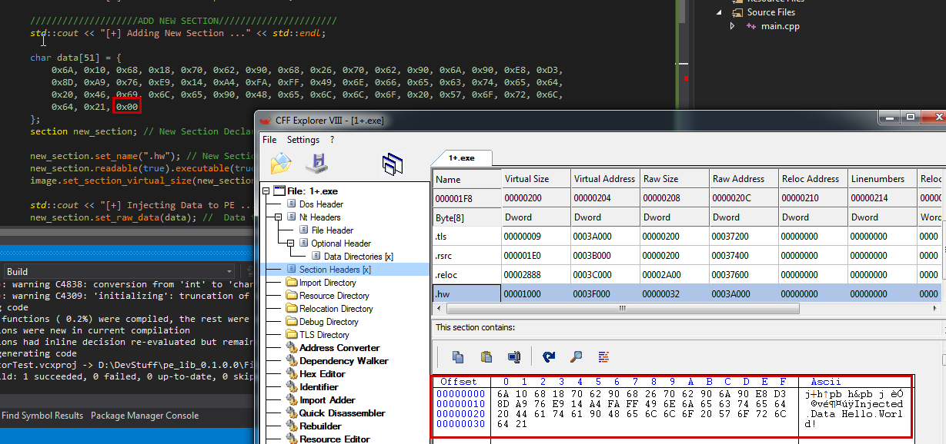Click the Save icon in CFF Explorer toolbar
Viewport: 946px width, 444px height.
point(316,163)
